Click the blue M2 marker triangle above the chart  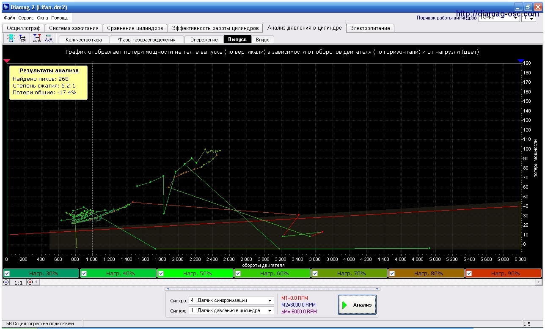tap(521, 61)
